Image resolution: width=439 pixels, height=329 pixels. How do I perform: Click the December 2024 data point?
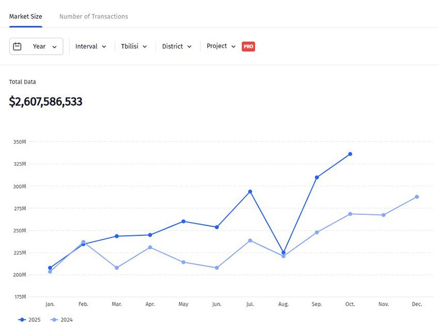(417, 197)
